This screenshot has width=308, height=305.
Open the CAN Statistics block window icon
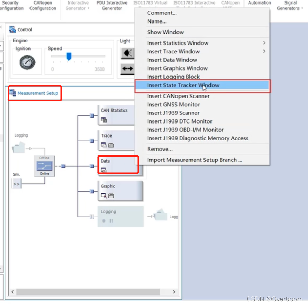click(104, 120)
